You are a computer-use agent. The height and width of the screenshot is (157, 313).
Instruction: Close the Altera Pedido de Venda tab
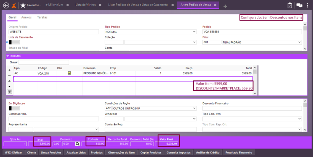(x=215, y=5)
